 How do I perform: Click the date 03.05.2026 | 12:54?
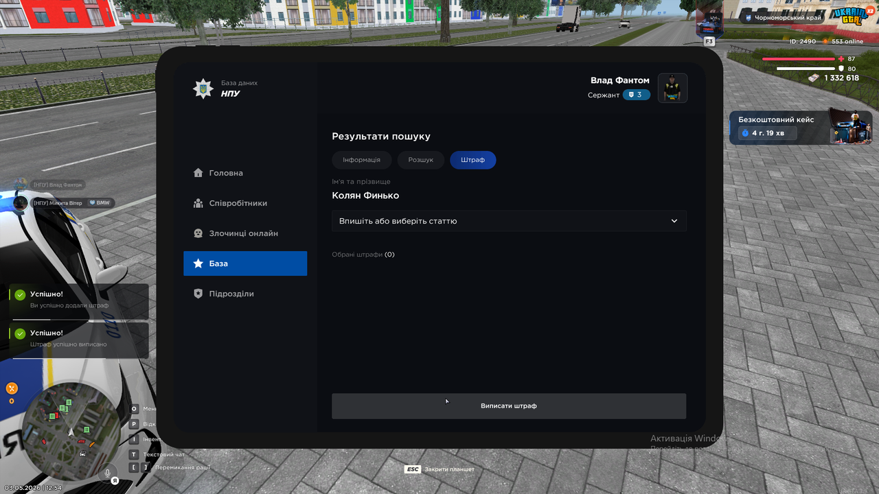click(33, 488)
